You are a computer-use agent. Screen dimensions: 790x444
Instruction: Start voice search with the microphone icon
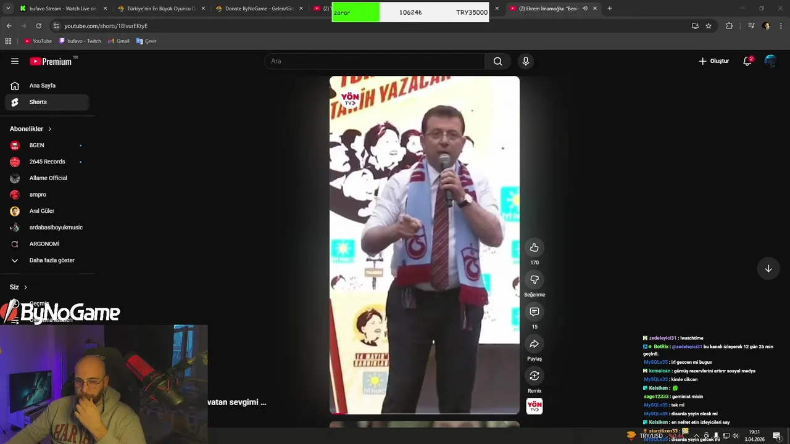[526, 61]
